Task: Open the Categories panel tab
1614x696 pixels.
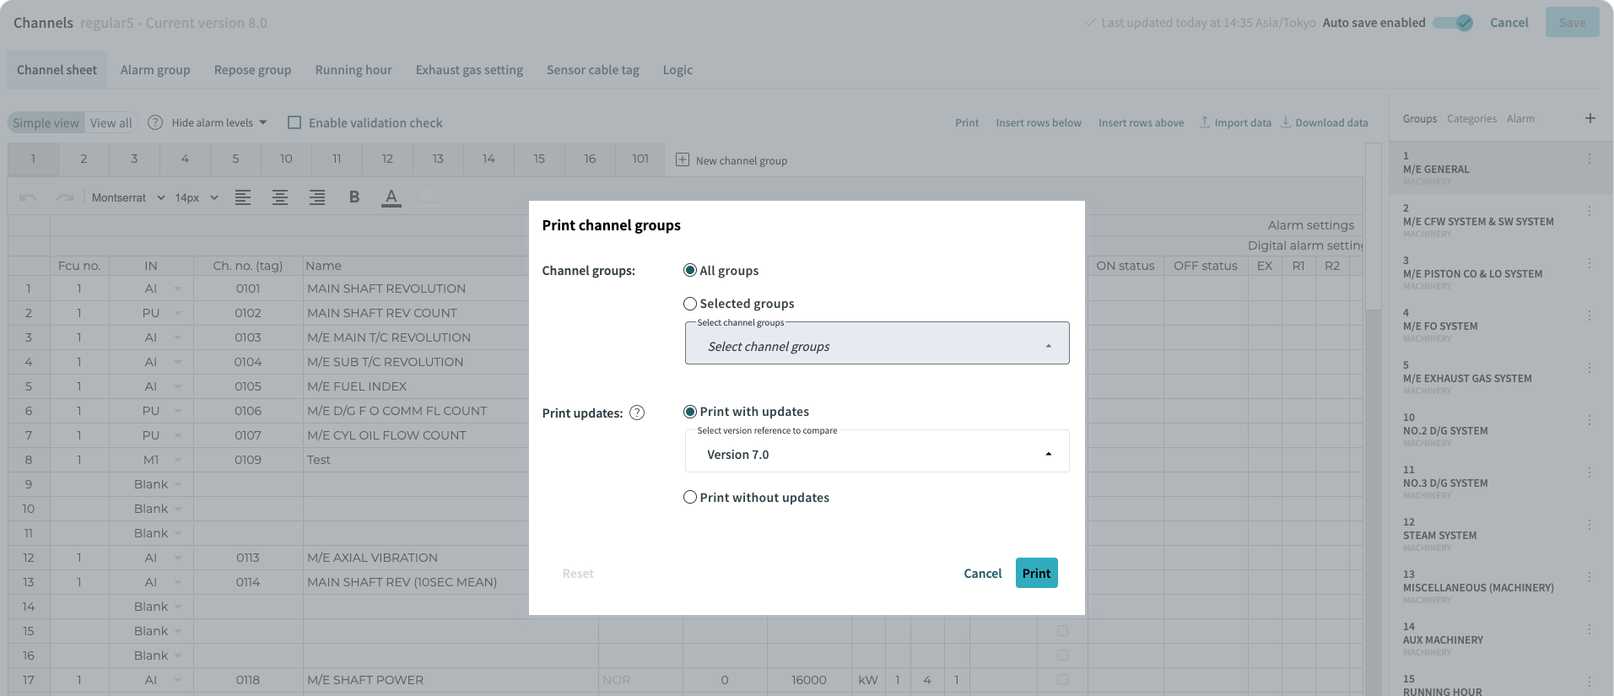Action: [1471, 119]
